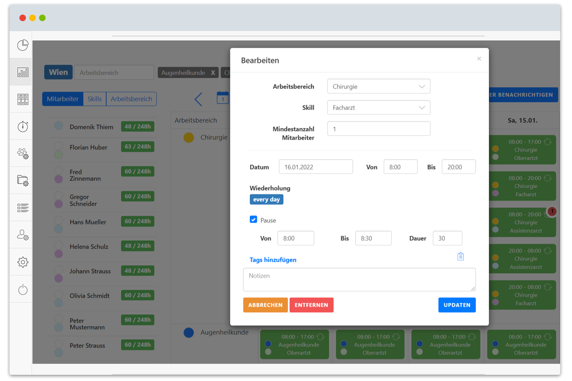Click the shift Bis field 20:00

point(459,167)
